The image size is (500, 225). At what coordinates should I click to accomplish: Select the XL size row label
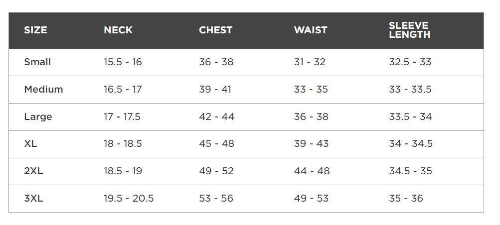30,144
